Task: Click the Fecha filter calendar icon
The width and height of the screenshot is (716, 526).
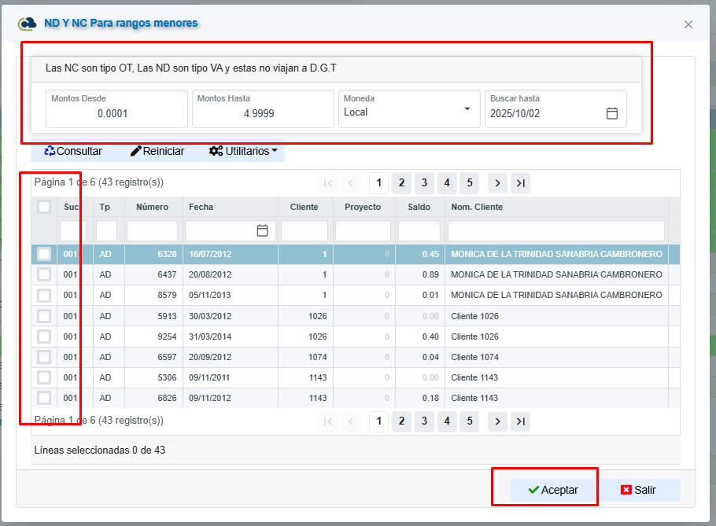Action: [x=262, y=230]
